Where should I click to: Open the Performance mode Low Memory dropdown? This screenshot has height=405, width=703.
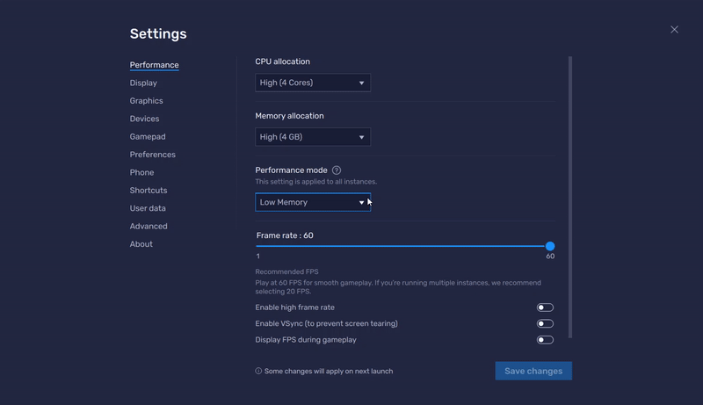click(313, 202)
